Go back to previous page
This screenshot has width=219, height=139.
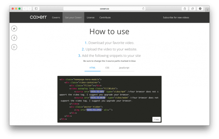pos(25,9)
